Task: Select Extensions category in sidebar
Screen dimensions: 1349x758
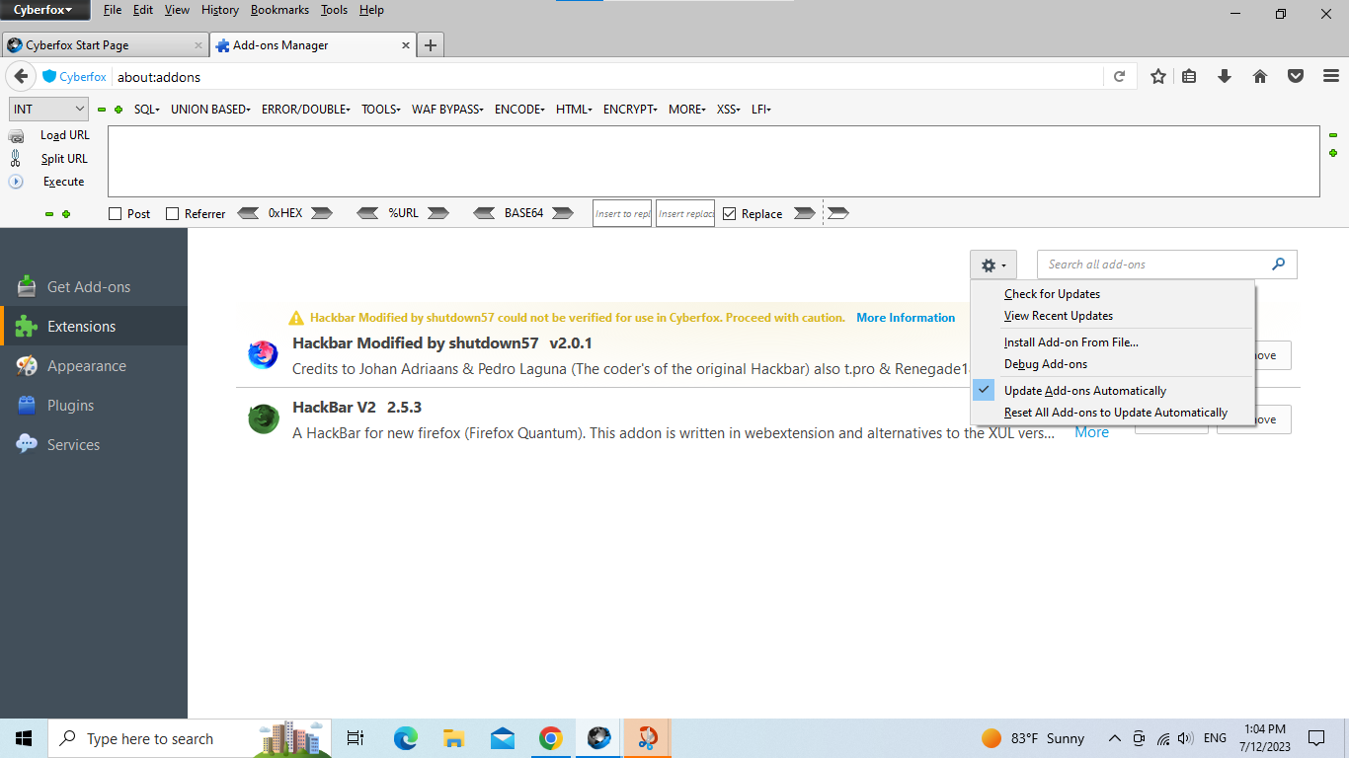Action: pos(94,326)
